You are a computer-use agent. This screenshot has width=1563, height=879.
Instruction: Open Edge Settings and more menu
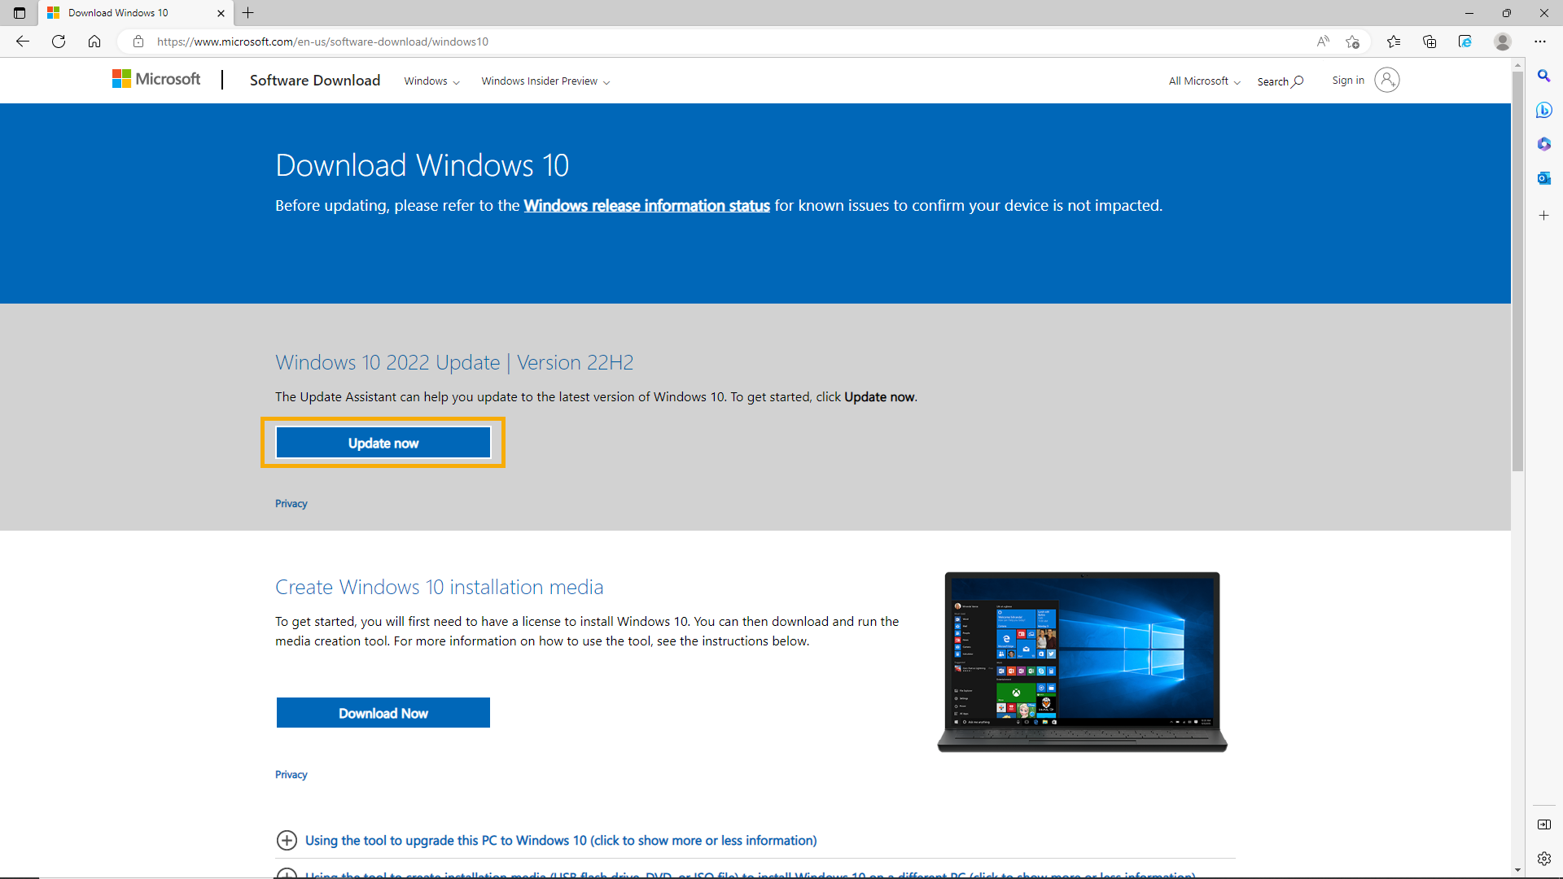1540,42
